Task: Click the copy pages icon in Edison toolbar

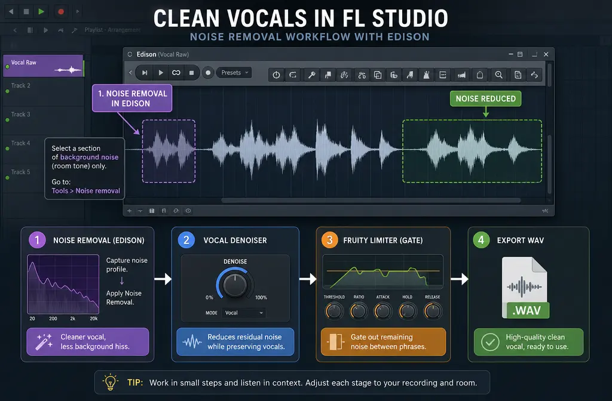Action: click(378, 75)
